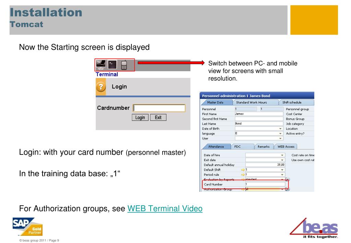Click the be.as company logo
Screen dimensions: 351x243
click(314, 228)
